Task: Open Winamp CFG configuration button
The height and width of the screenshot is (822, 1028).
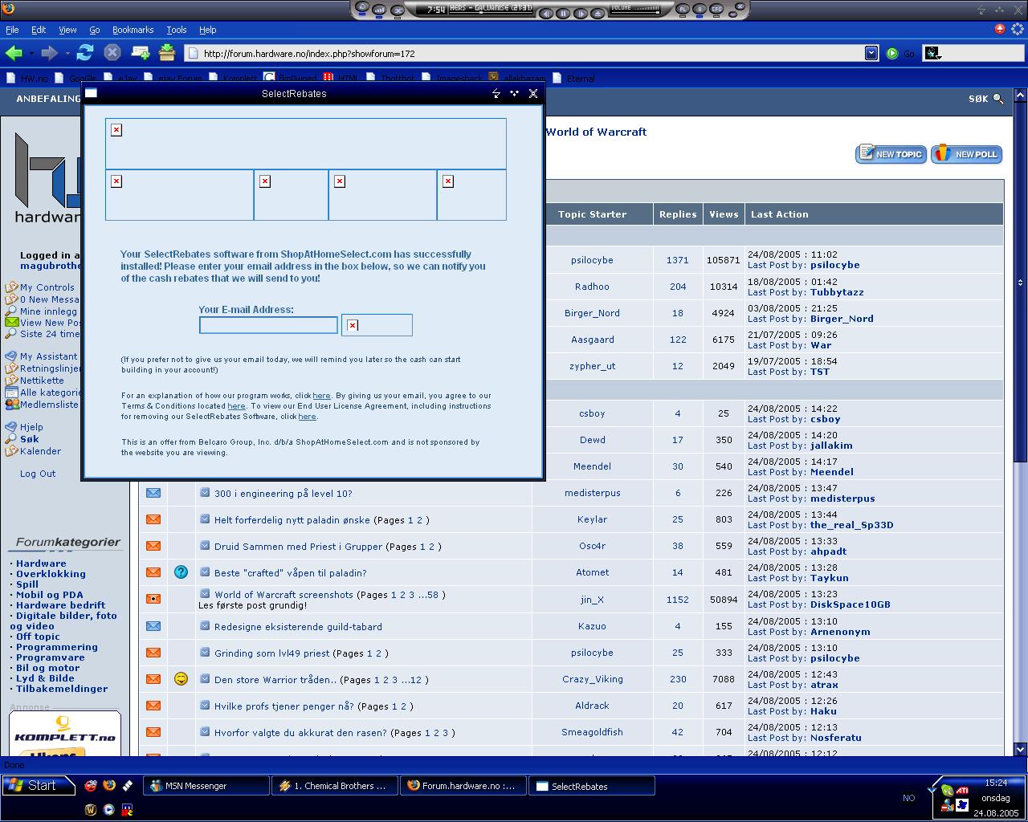Action: [x=716, y=9]
